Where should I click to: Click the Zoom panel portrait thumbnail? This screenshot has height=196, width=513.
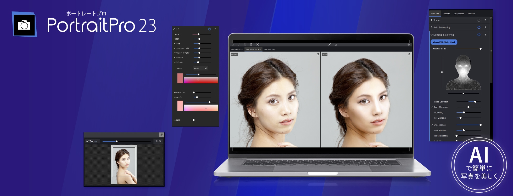tap(124, 165)
